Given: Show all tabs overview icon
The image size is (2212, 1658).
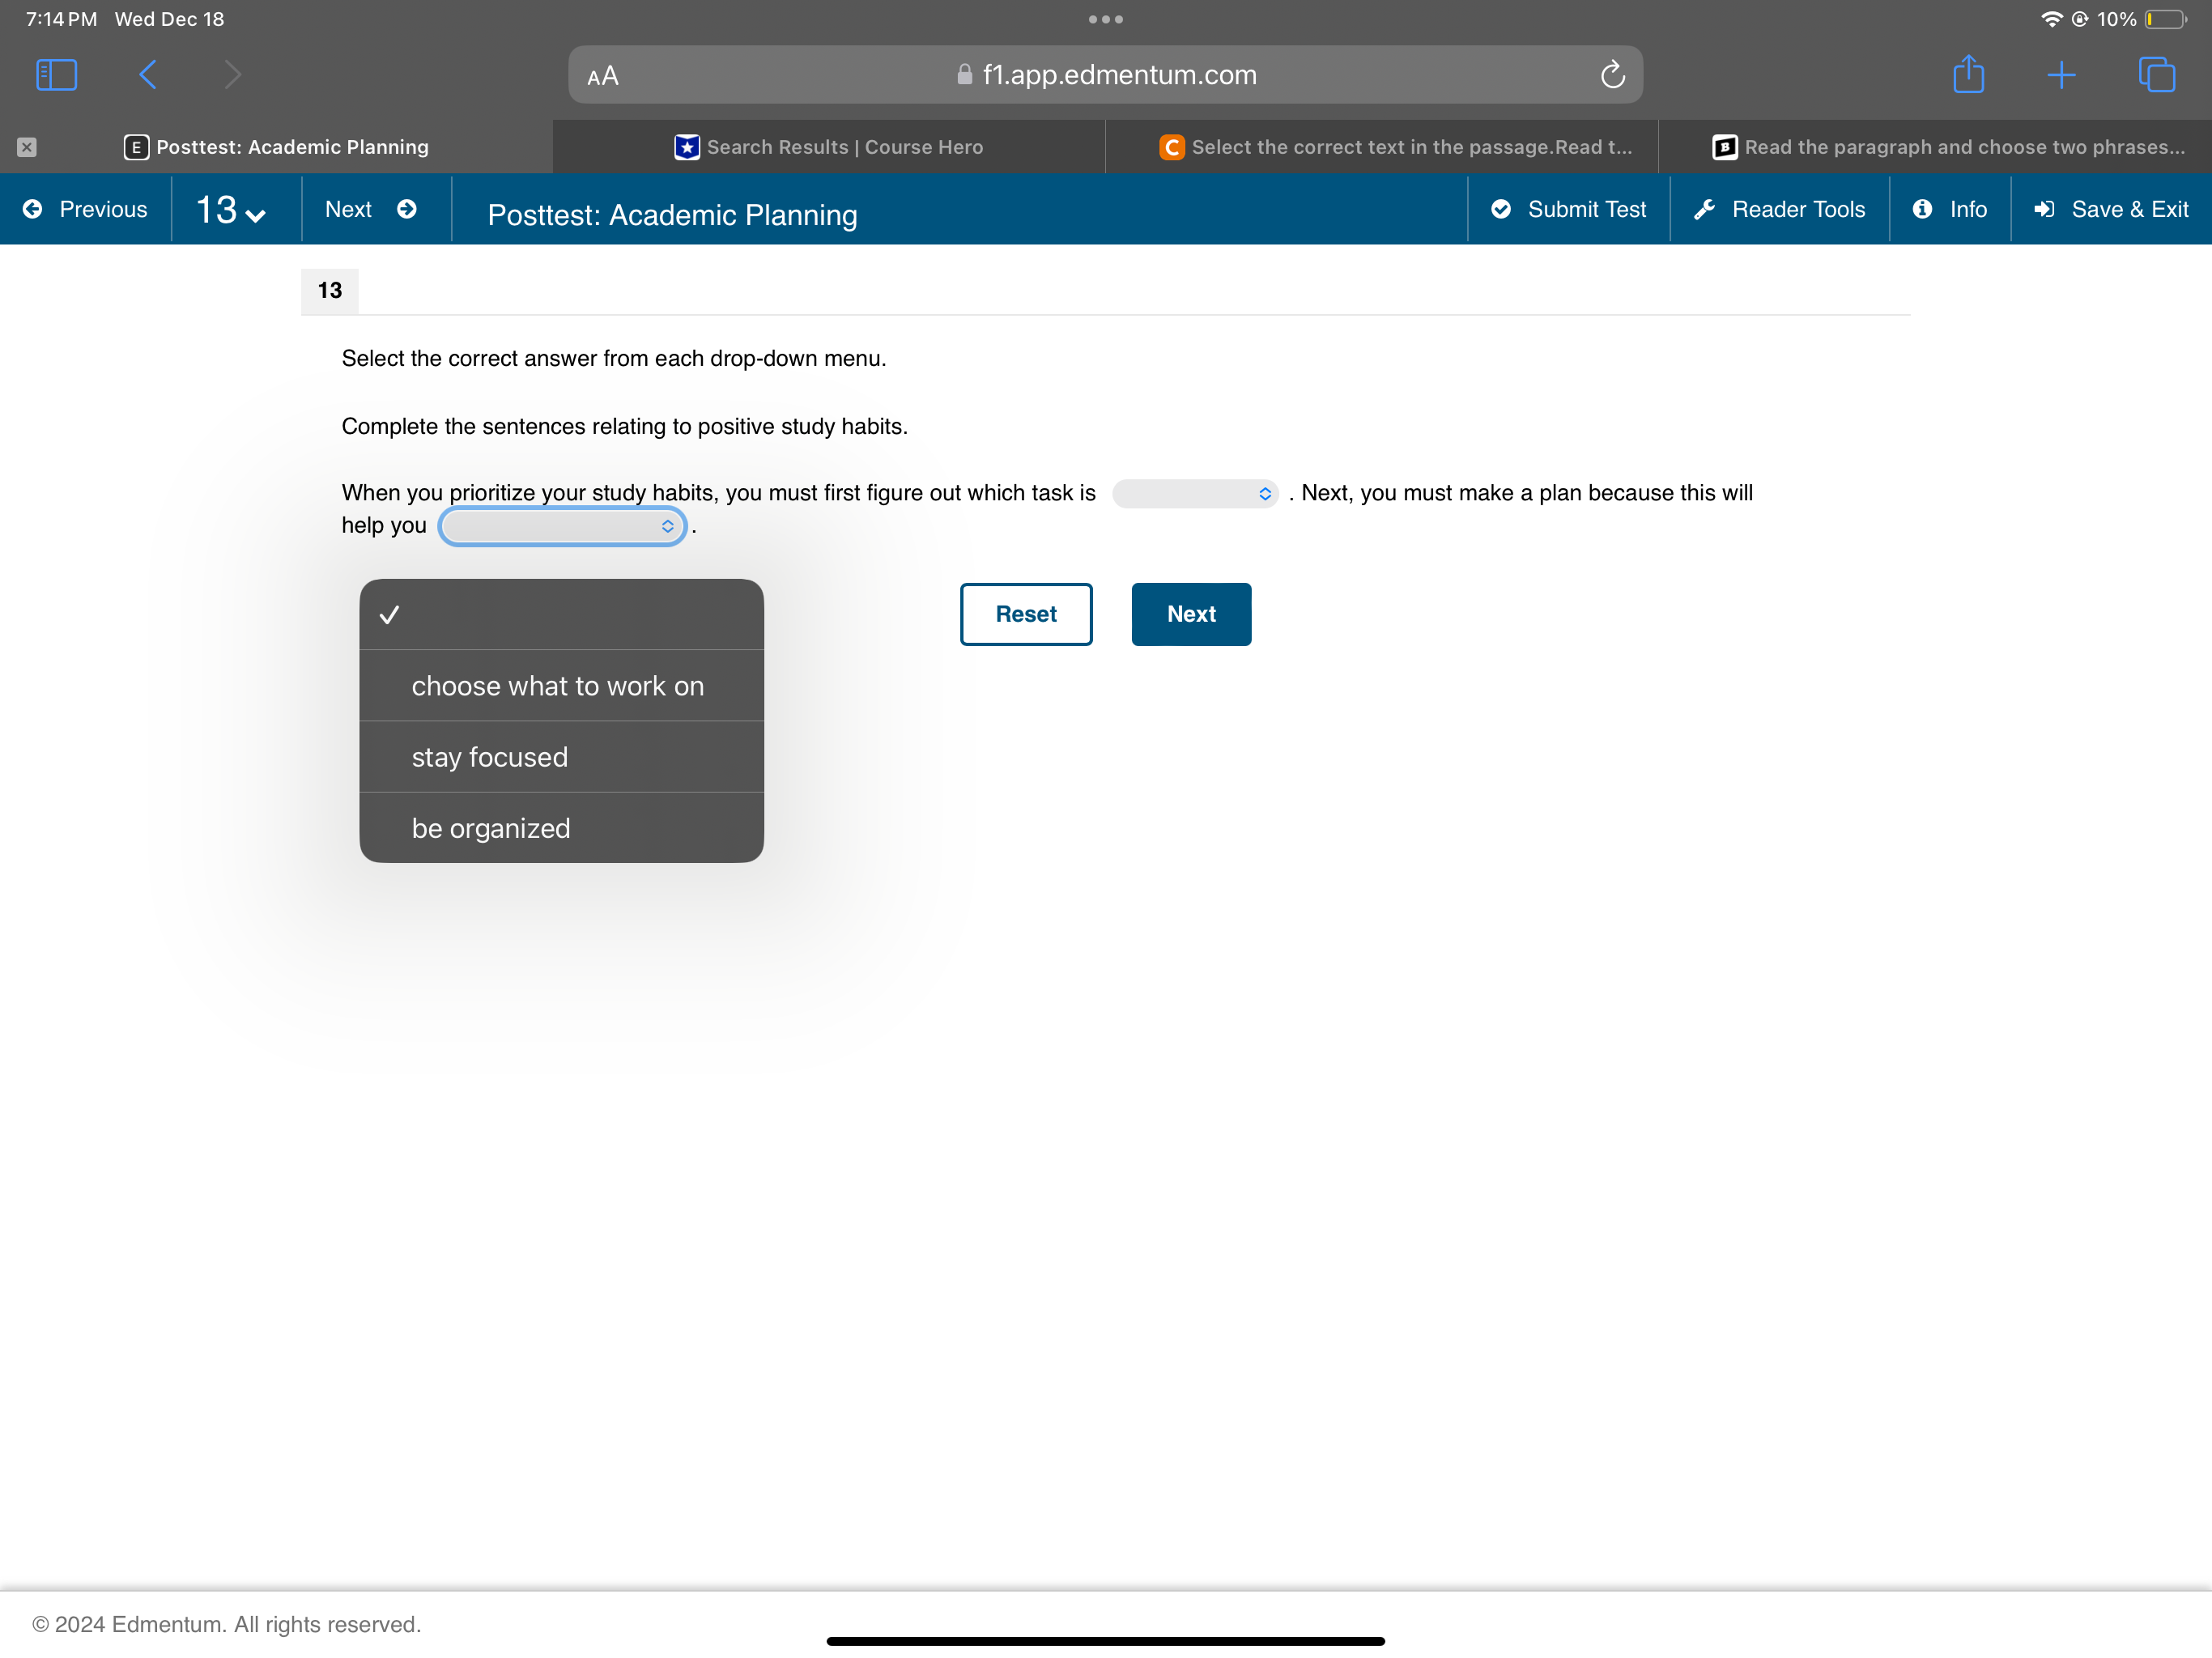Looking at the screenshot, I should click(x=2156, y=75).
